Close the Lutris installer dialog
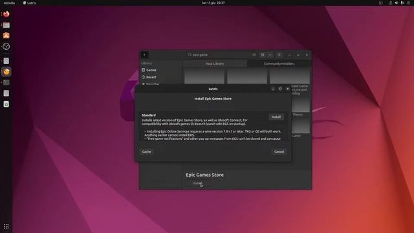414x233 pixels. pyautogui.click(x=287, y=89)
